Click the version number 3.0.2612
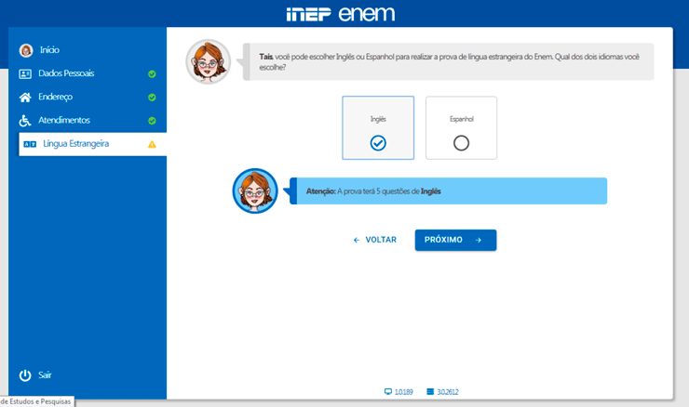Image resolution: width=689 pixels, height=407 pixels. point(447,392)
